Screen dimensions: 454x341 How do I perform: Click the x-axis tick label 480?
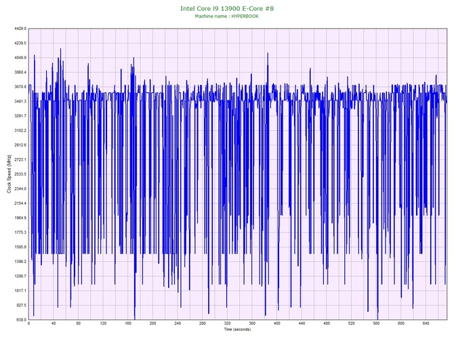point(327,323)
